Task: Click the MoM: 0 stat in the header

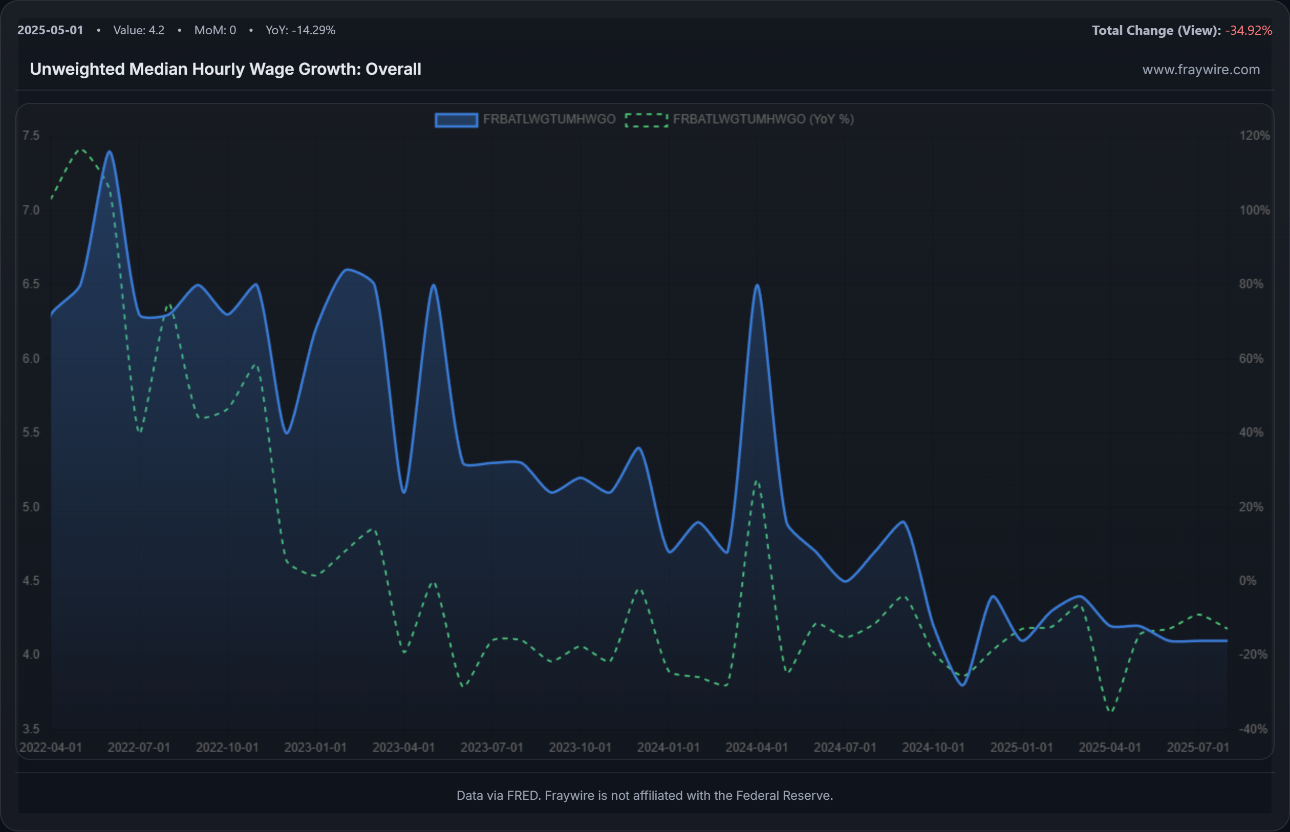Action: (215, 30)
